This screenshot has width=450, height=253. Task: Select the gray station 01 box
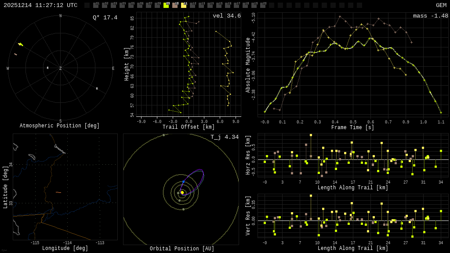point(96,5)
